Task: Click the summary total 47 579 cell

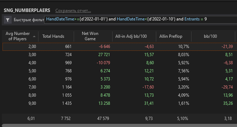Action: 103,119
